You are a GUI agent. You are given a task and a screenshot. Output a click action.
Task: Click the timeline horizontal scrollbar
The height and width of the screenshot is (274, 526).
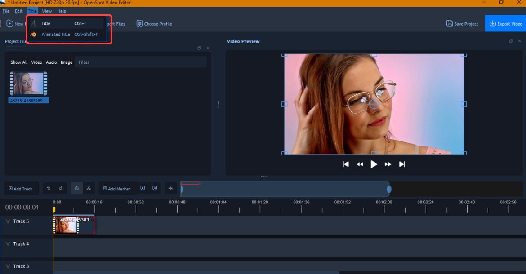(x=196, y=272)
